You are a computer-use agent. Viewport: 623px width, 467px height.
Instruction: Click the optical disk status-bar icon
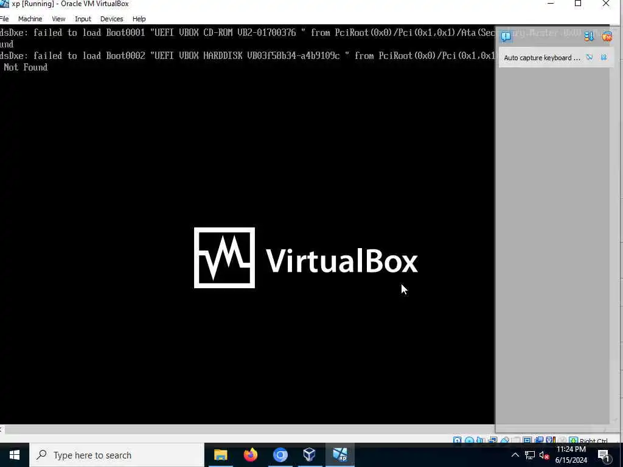tap(469, 440)
